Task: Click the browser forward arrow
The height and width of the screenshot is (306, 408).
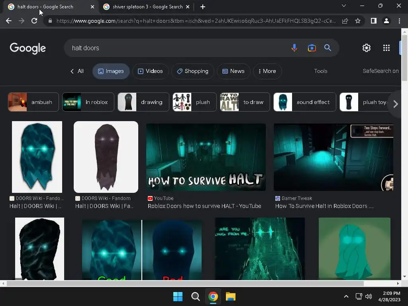Action: point(22,21)
